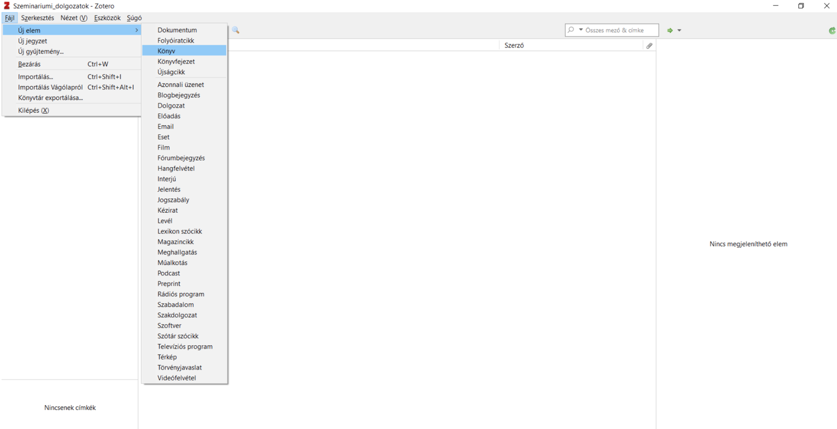
Task: Click the Összes mező & címke search field
Action: tap(612, 30)
